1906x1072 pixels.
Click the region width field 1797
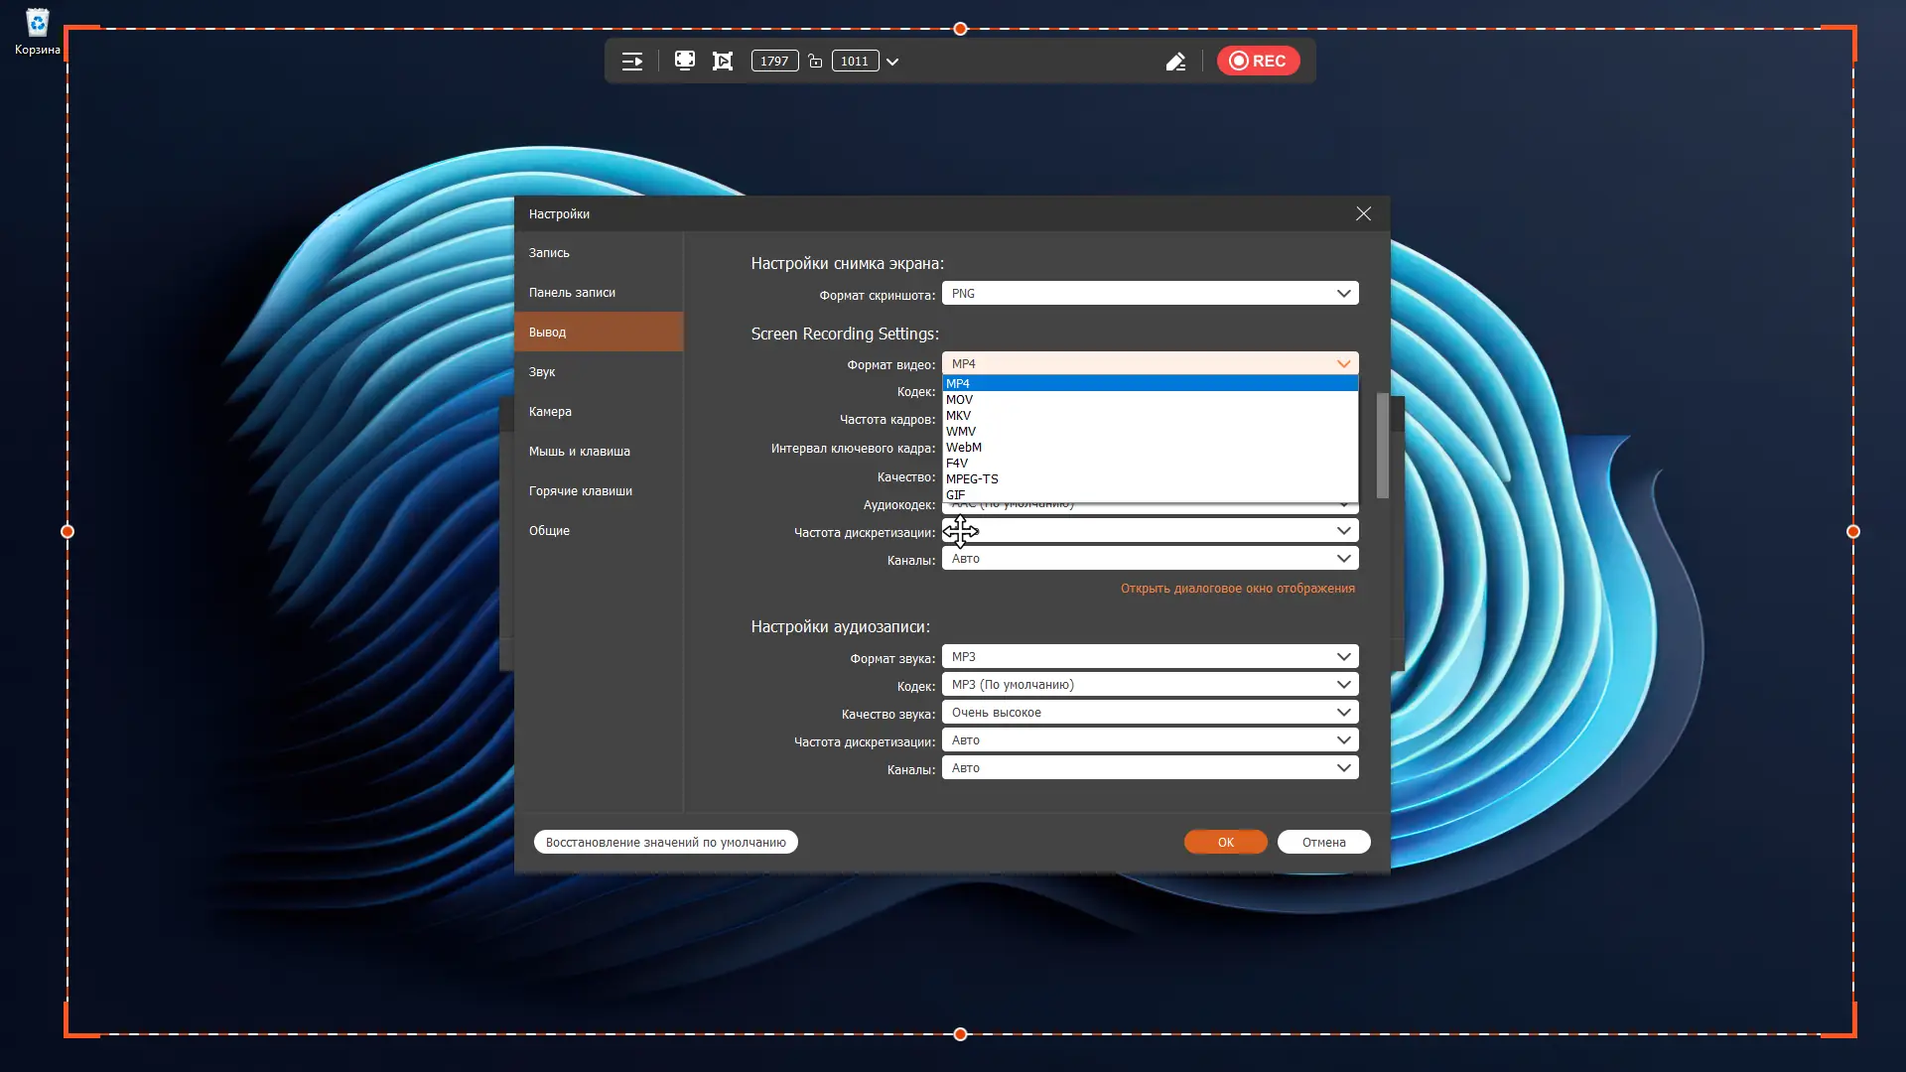coord(774,62)
